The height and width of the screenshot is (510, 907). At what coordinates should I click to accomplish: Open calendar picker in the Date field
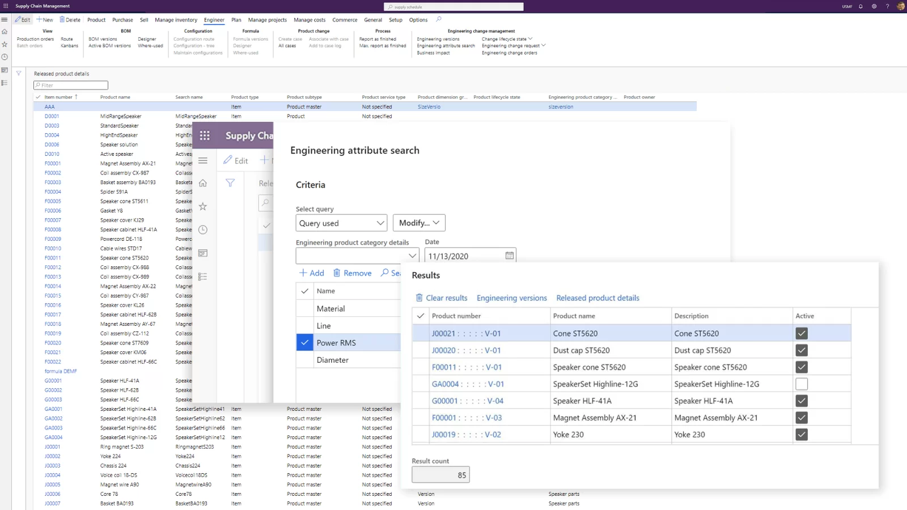pos(509,256)
